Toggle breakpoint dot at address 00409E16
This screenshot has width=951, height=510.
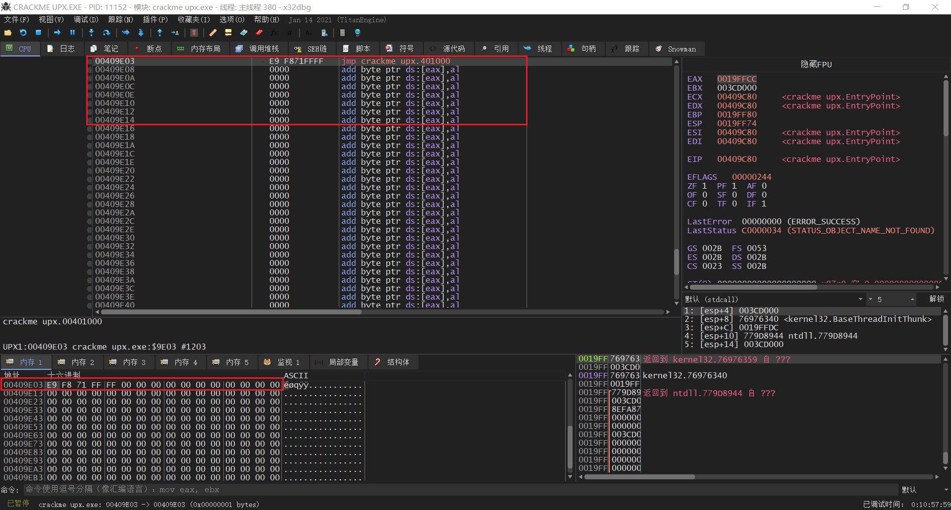tap(90, 129)
